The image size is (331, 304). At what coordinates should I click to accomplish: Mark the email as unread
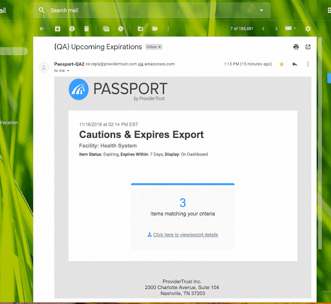[106, 29]
